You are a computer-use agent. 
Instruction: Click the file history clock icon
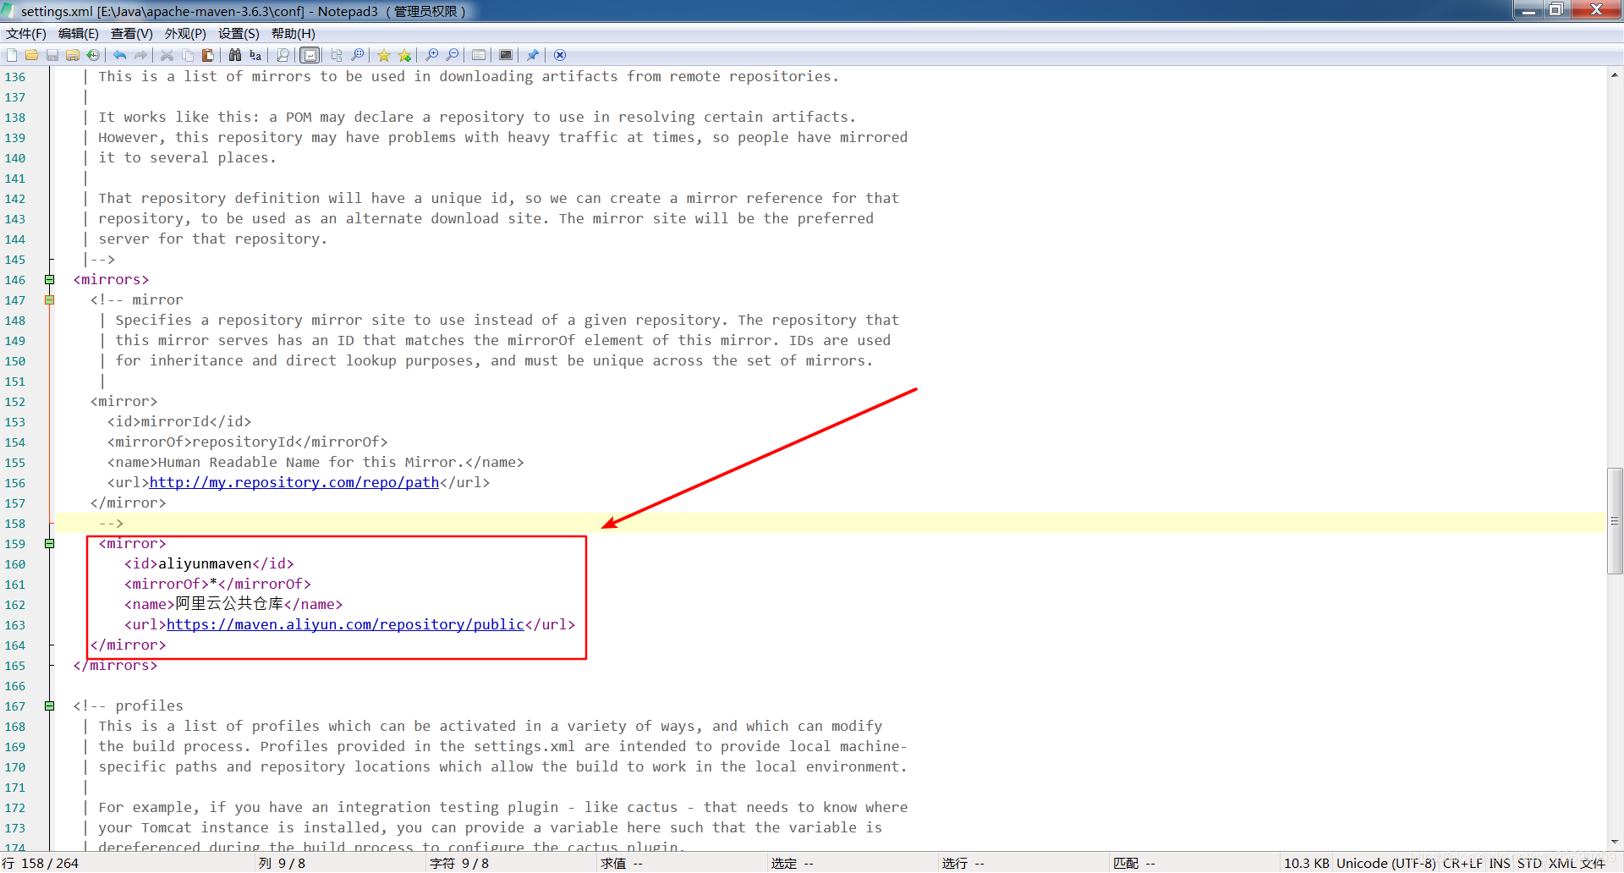click(93, 55)
